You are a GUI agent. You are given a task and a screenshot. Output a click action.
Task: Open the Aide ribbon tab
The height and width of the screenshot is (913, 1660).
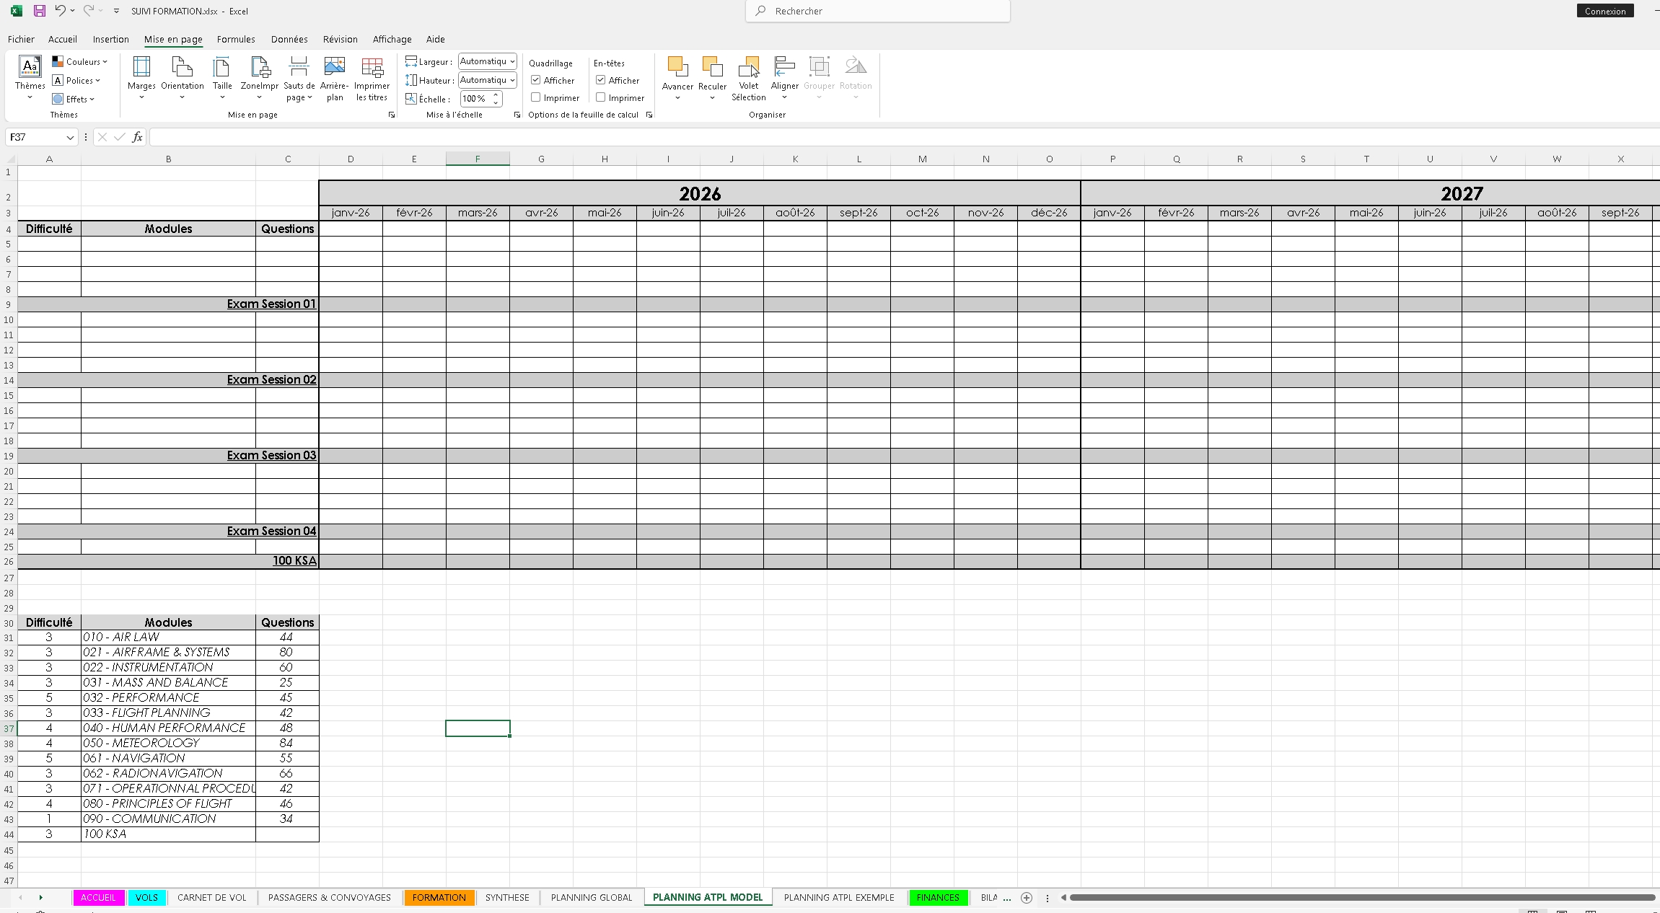point(436,39)
